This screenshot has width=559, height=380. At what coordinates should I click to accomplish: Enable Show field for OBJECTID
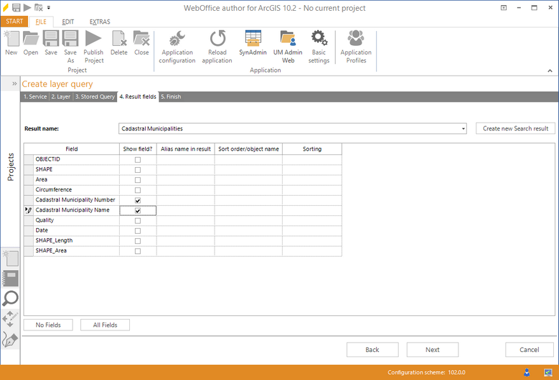point(138,159)
